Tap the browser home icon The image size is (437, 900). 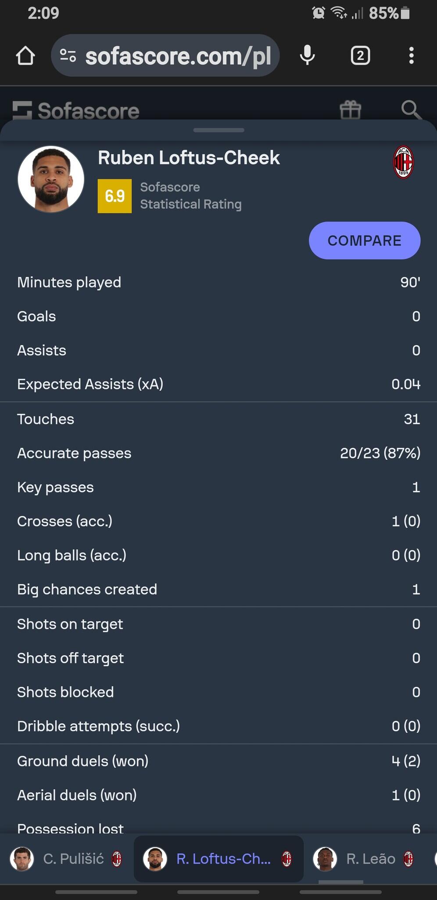pos(25,56)
